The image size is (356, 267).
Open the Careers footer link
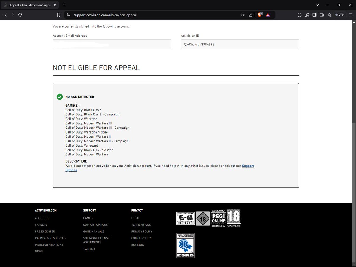[x=41, y=225]
